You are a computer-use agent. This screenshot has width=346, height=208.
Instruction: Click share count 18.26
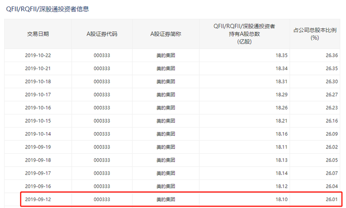coord(281,107)
